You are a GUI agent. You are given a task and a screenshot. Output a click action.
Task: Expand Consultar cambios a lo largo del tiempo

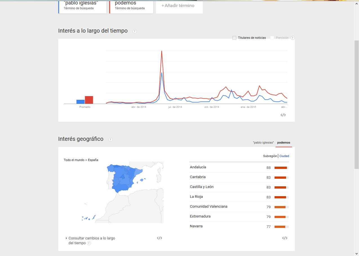click(x=90, y=241)
